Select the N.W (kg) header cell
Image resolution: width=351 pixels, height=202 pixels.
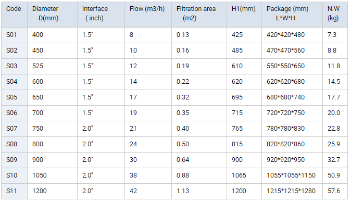click(x=335, y=15)
